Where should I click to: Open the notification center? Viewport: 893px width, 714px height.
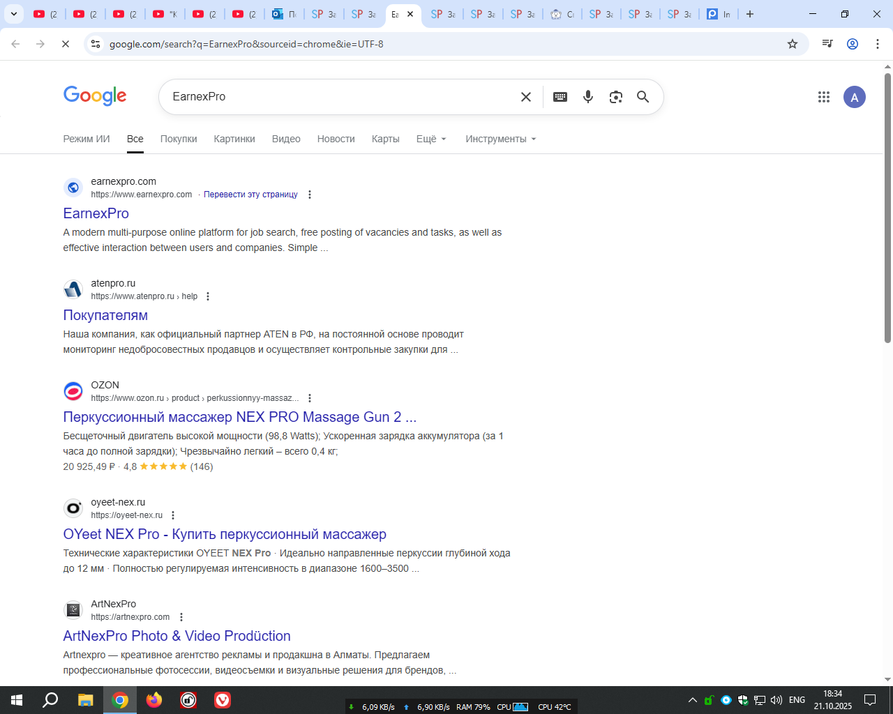(x=870, y=700)
